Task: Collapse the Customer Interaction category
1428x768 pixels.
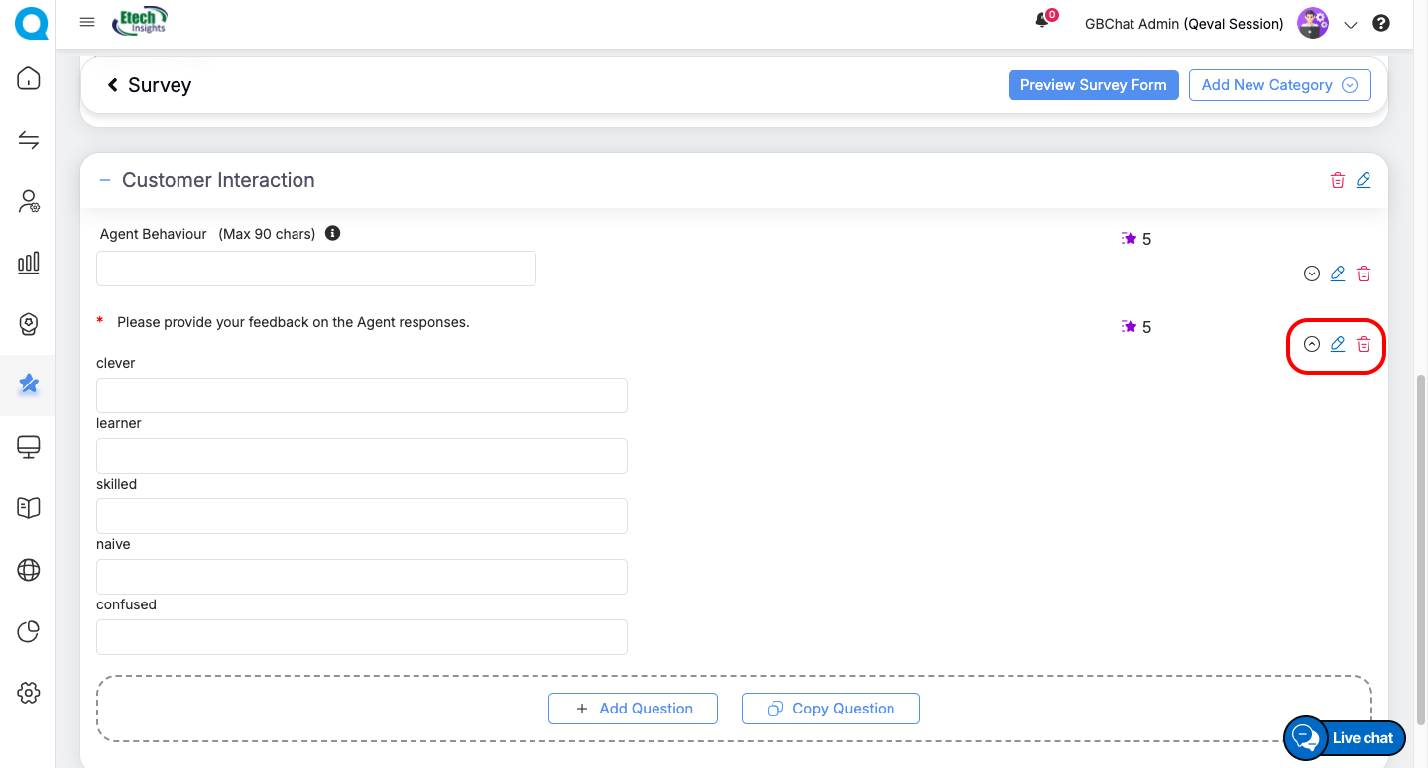Action: click(105, 180)
